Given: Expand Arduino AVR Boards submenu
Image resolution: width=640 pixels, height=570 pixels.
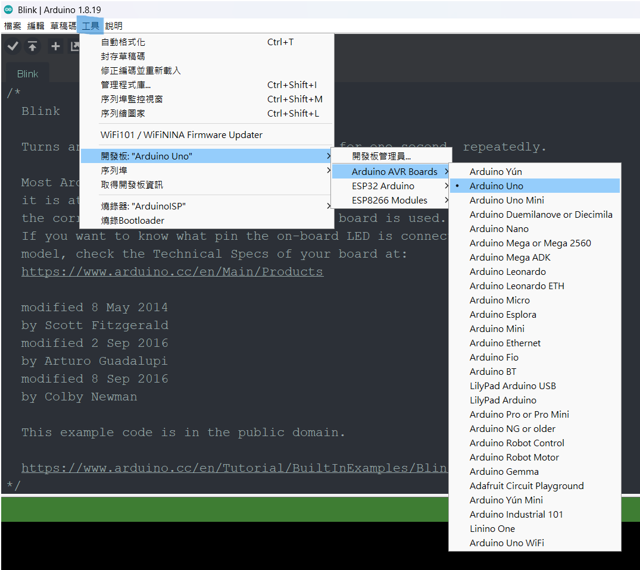Looking at the screenshot, I should tap(391, 172).
